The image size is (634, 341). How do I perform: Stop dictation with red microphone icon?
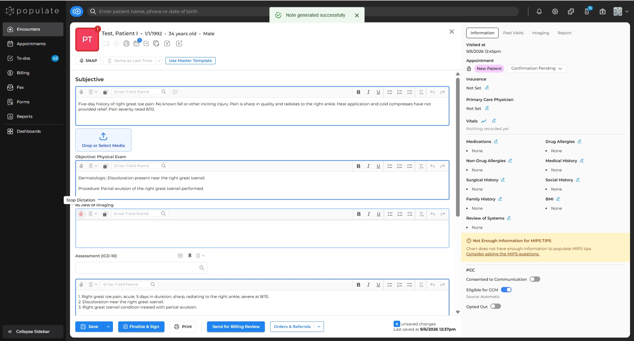pyautogui.click(x=81, y=214)
